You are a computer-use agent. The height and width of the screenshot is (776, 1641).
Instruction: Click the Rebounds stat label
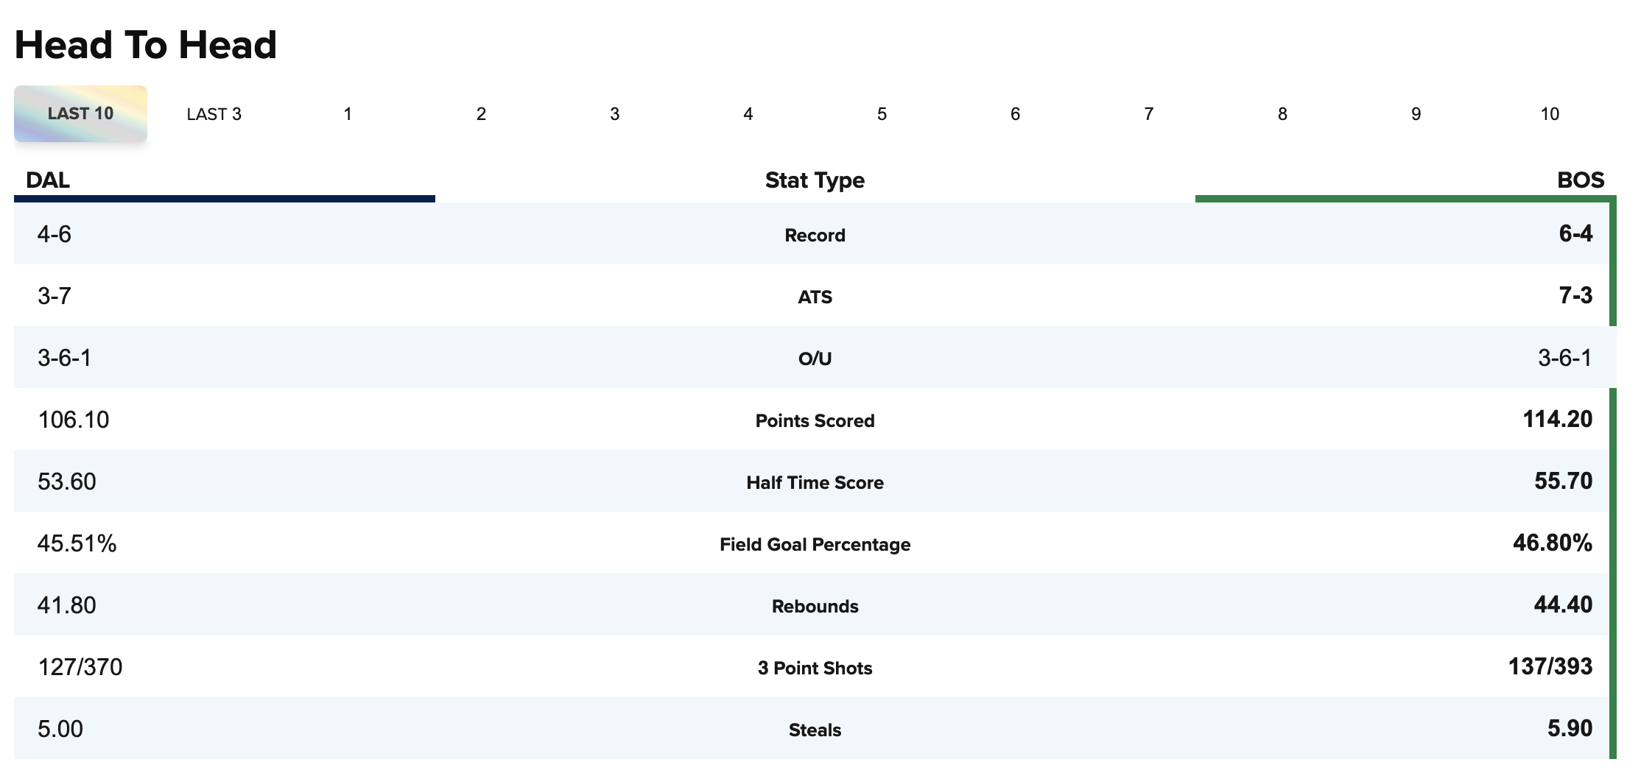[815, 607]
